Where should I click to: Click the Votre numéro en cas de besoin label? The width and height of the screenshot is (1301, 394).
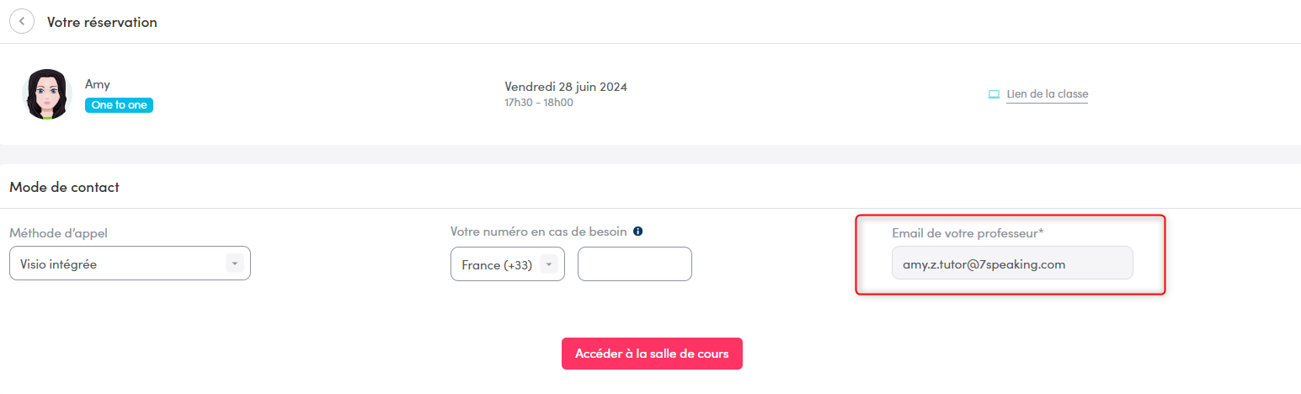(539, 232)
